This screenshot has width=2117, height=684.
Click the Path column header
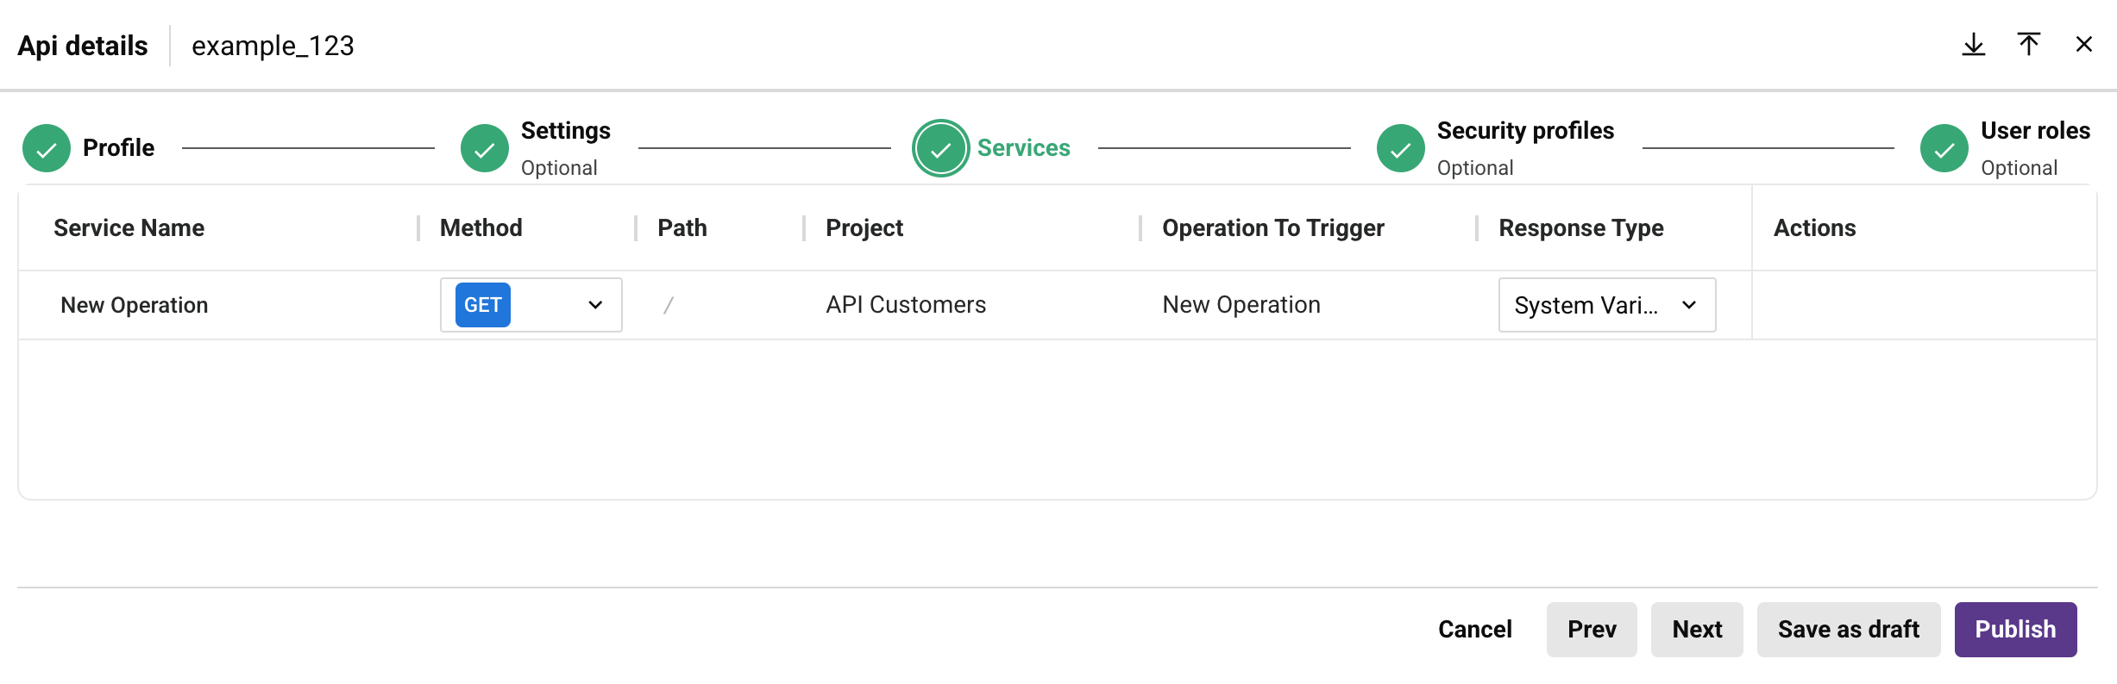coord(682,228)
